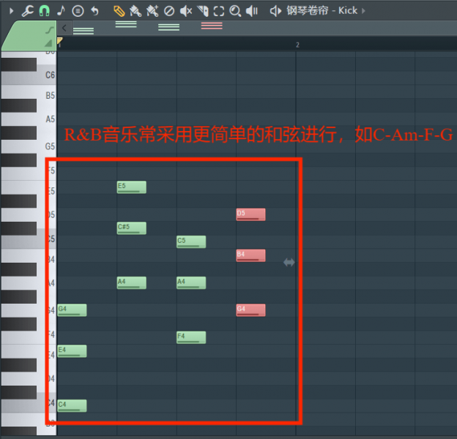Click the title 钢琴卷帘 - Kick

[322, 11]
